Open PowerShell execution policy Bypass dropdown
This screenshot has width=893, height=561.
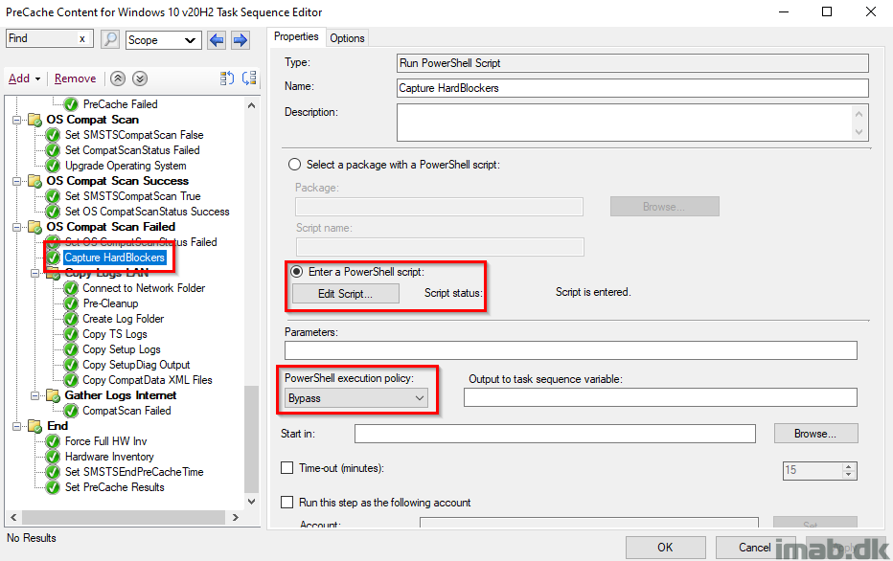point(355,397)
